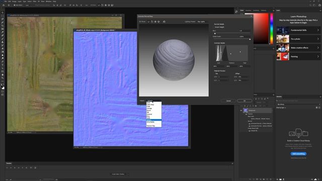322x181 pixels.
Task: Open the Create Video Timeline dropdown arrow
Action: click(127, 174)
